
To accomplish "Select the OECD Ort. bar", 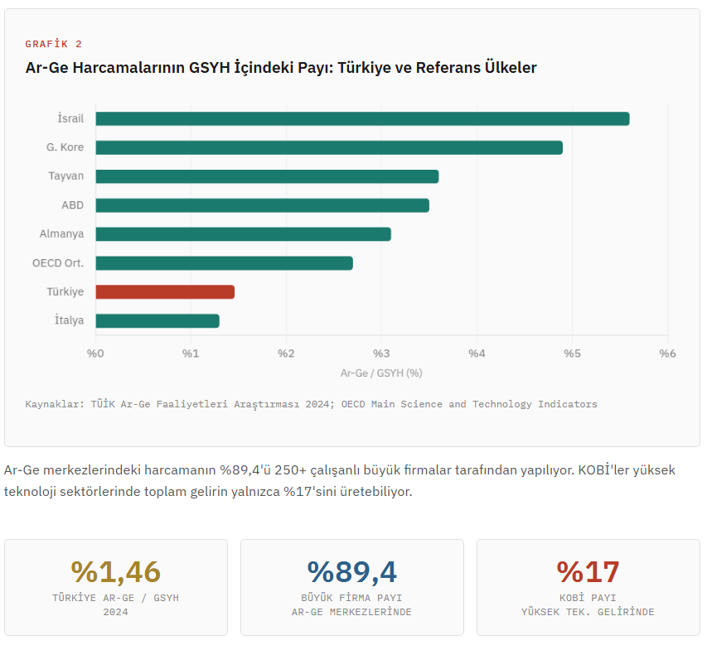I will click(224, 263).
